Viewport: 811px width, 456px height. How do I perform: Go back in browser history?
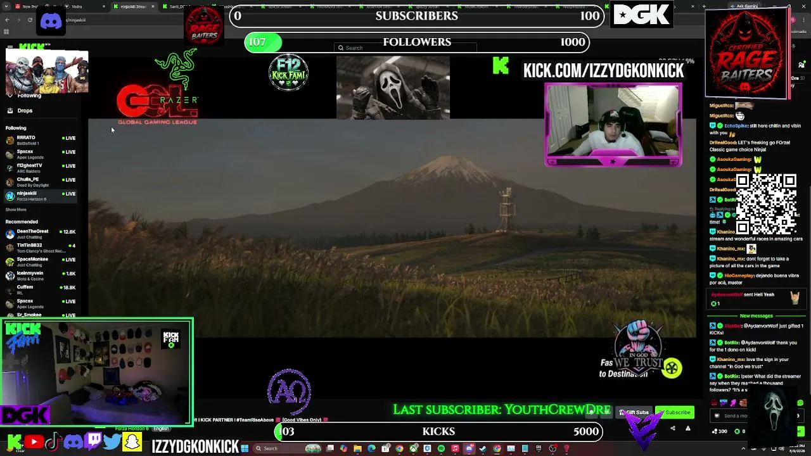pos(7,20)
